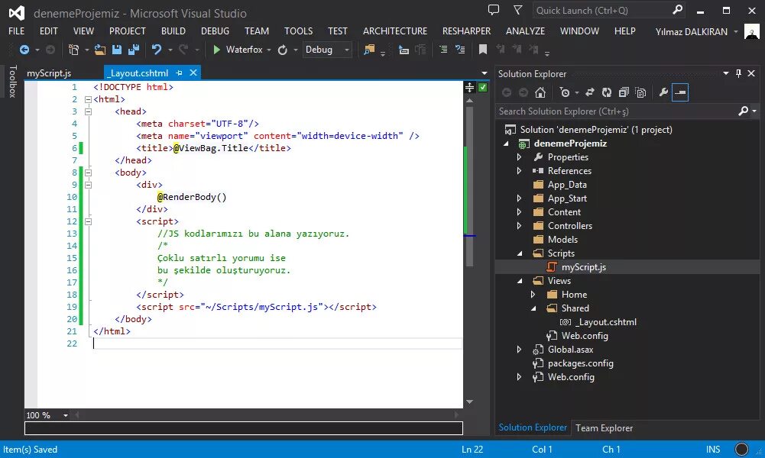The width and height of the screenshot is (765, 458).
Task: Switch to the Team Explorer tab
Action: (604, 427)
